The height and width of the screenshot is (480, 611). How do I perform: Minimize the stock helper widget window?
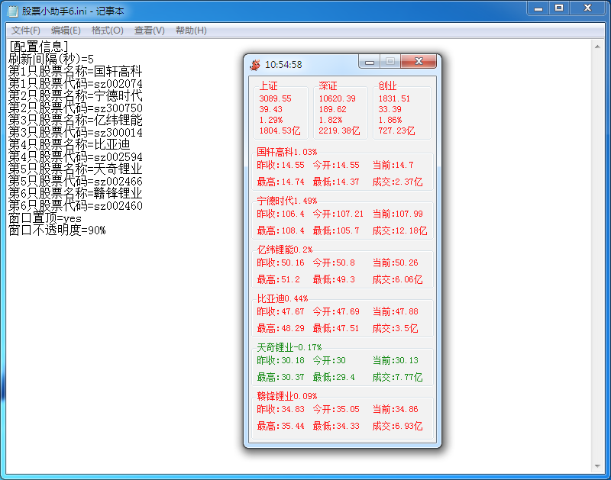(370, 62)
